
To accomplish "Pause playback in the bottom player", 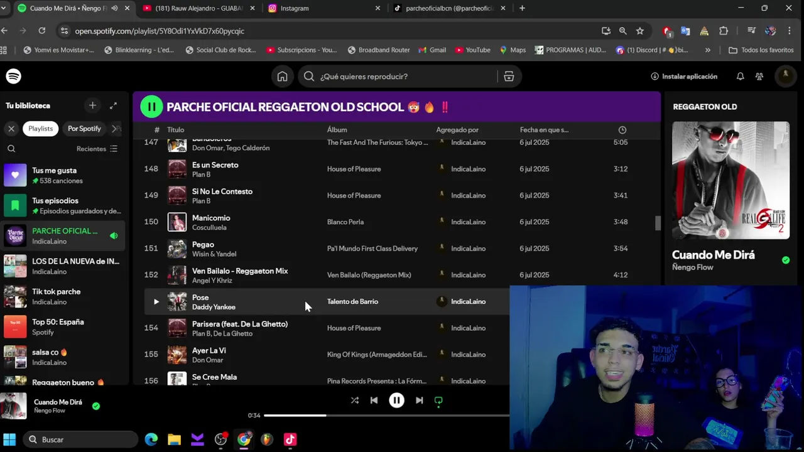I will (396, 400).
